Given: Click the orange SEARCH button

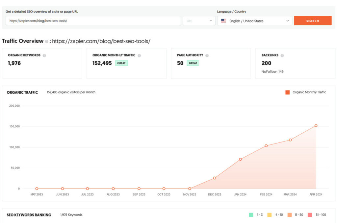Looking at the screenshot, I should click(x=313, y=21).
